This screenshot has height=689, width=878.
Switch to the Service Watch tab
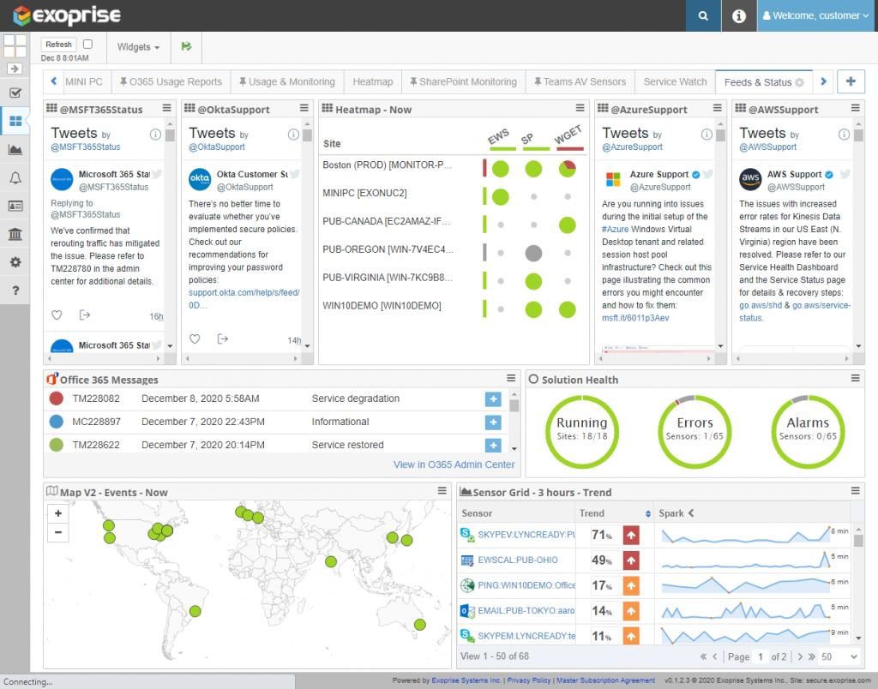(675, 81)
